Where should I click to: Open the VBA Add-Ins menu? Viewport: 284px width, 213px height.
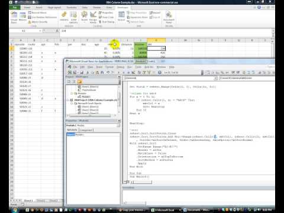point(149,67)
